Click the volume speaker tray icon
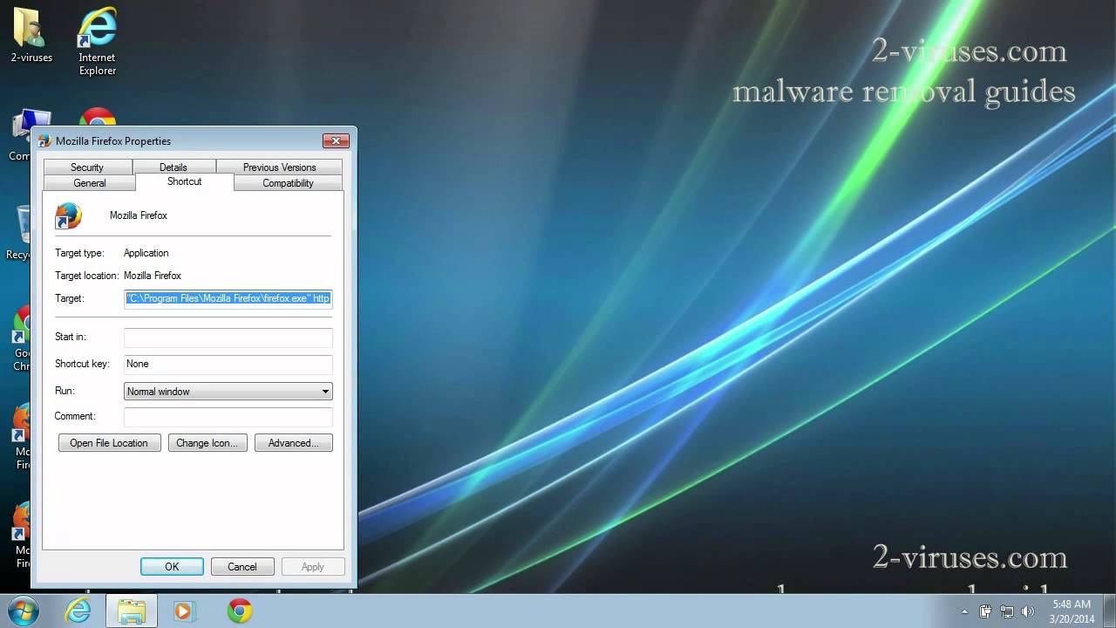This screenshot has height=628, width=1116. (x=1028, y=611)
